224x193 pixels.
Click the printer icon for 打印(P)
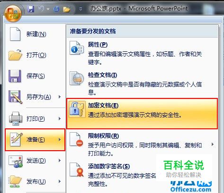[x=15, y=119]
